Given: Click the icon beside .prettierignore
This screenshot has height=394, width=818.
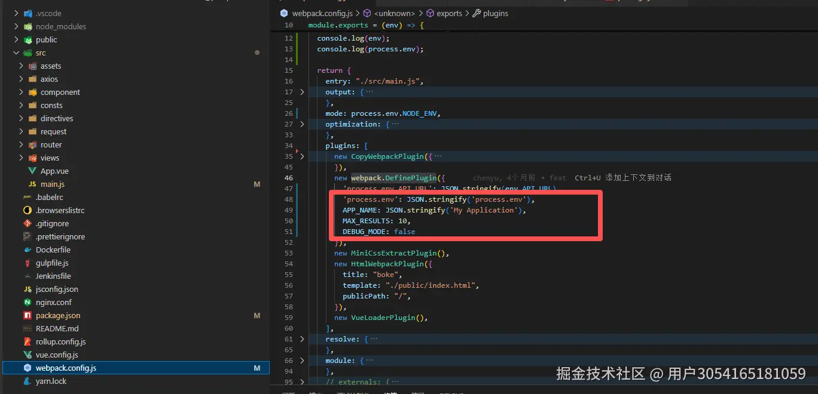Looking at the screenshot, I should (x=28, y=236).
